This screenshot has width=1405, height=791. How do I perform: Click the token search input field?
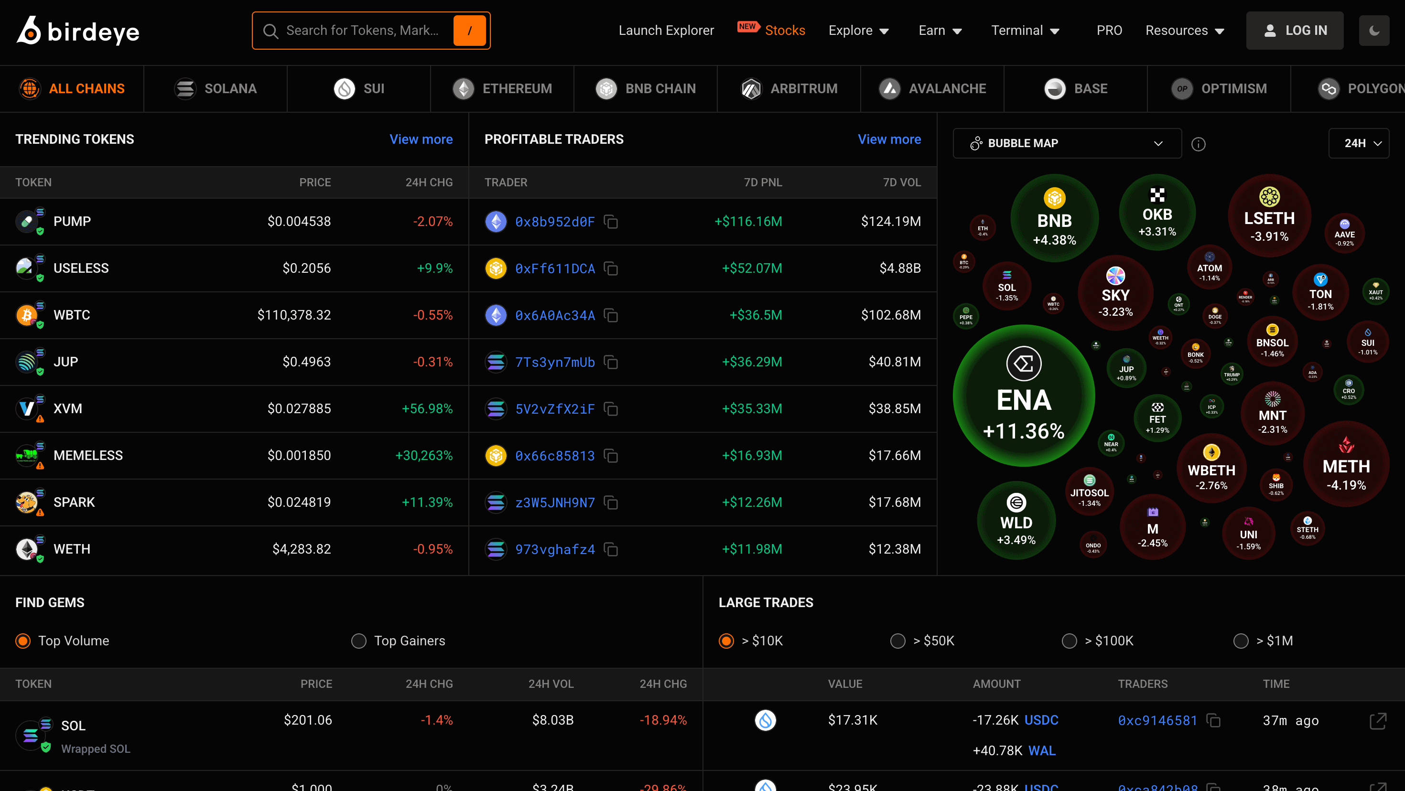click(362, 31)
